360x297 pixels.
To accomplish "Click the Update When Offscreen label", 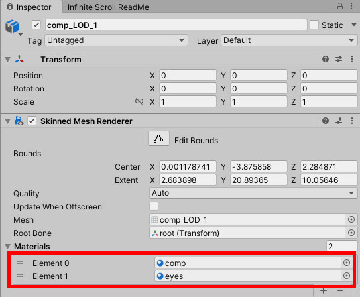I will click(x=58, y=207).
